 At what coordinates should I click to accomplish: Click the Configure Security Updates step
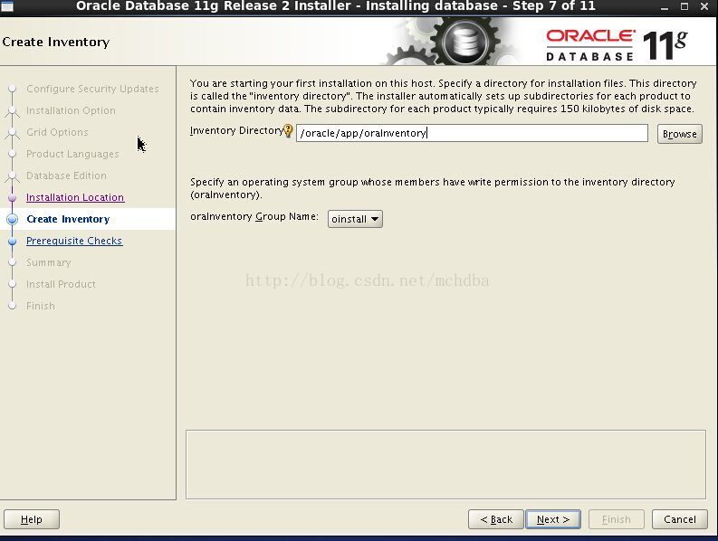92,89
